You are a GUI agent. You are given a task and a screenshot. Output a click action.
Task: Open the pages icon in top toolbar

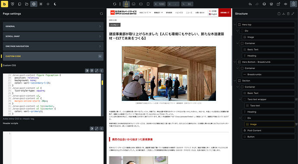pos(19,4)
